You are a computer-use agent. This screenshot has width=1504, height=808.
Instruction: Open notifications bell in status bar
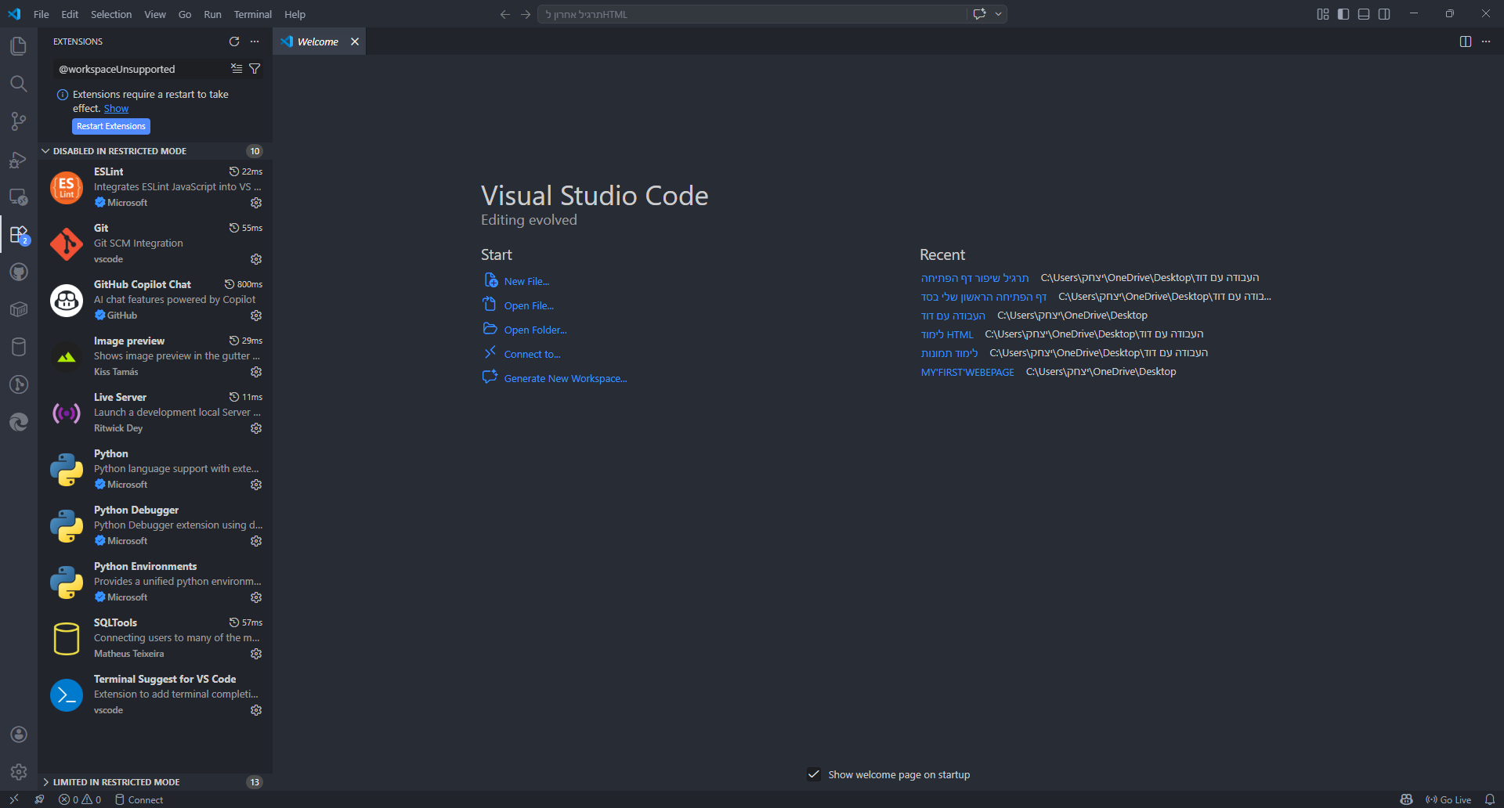click(x=1490, y=799)
